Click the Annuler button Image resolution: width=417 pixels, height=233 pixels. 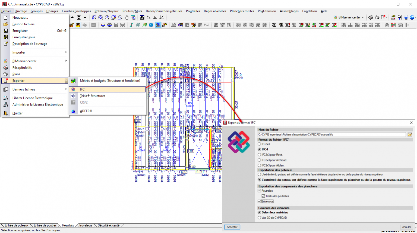coord(406,227)
